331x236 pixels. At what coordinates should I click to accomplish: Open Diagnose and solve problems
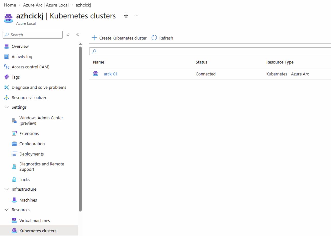point(39,87)
